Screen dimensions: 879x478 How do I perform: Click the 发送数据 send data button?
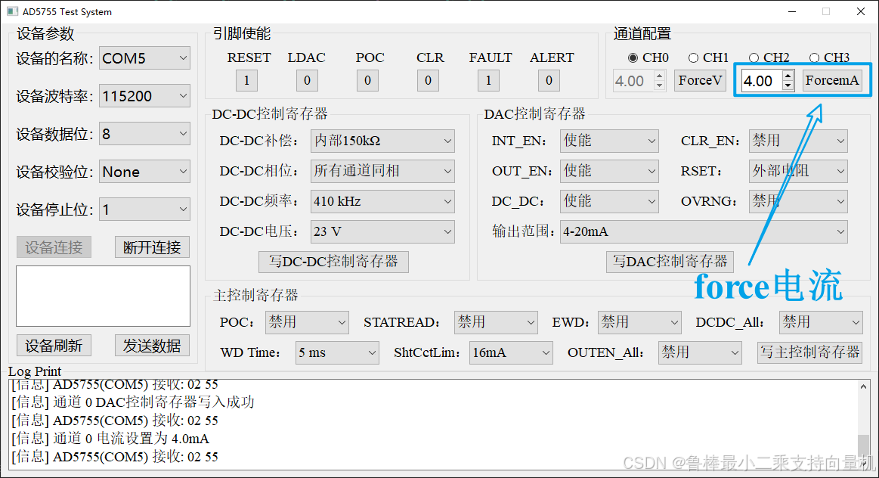(151, 345)
